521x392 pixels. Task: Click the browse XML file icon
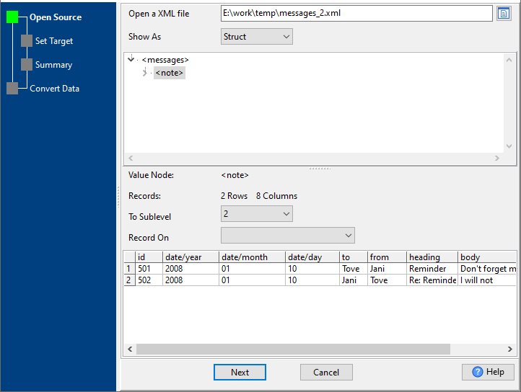pyautogui.click(x=504, y=14)
